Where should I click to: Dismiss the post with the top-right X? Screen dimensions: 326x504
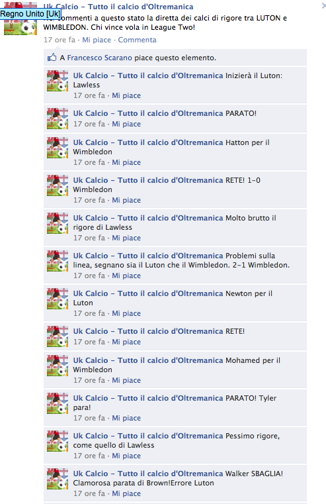[x=323, y=6]
